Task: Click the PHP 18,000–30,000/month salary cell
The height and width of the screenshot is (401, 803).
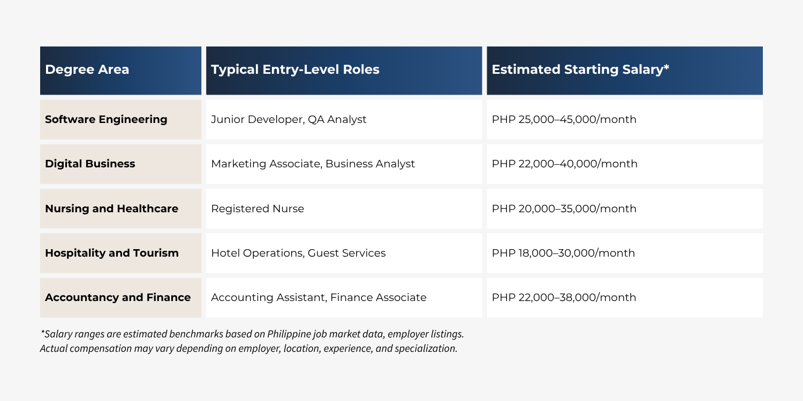Action: tap(625, 253)
